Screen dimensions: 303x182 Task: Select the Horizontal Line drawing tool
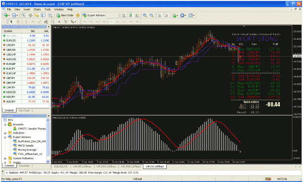click(x=33, y=22)
